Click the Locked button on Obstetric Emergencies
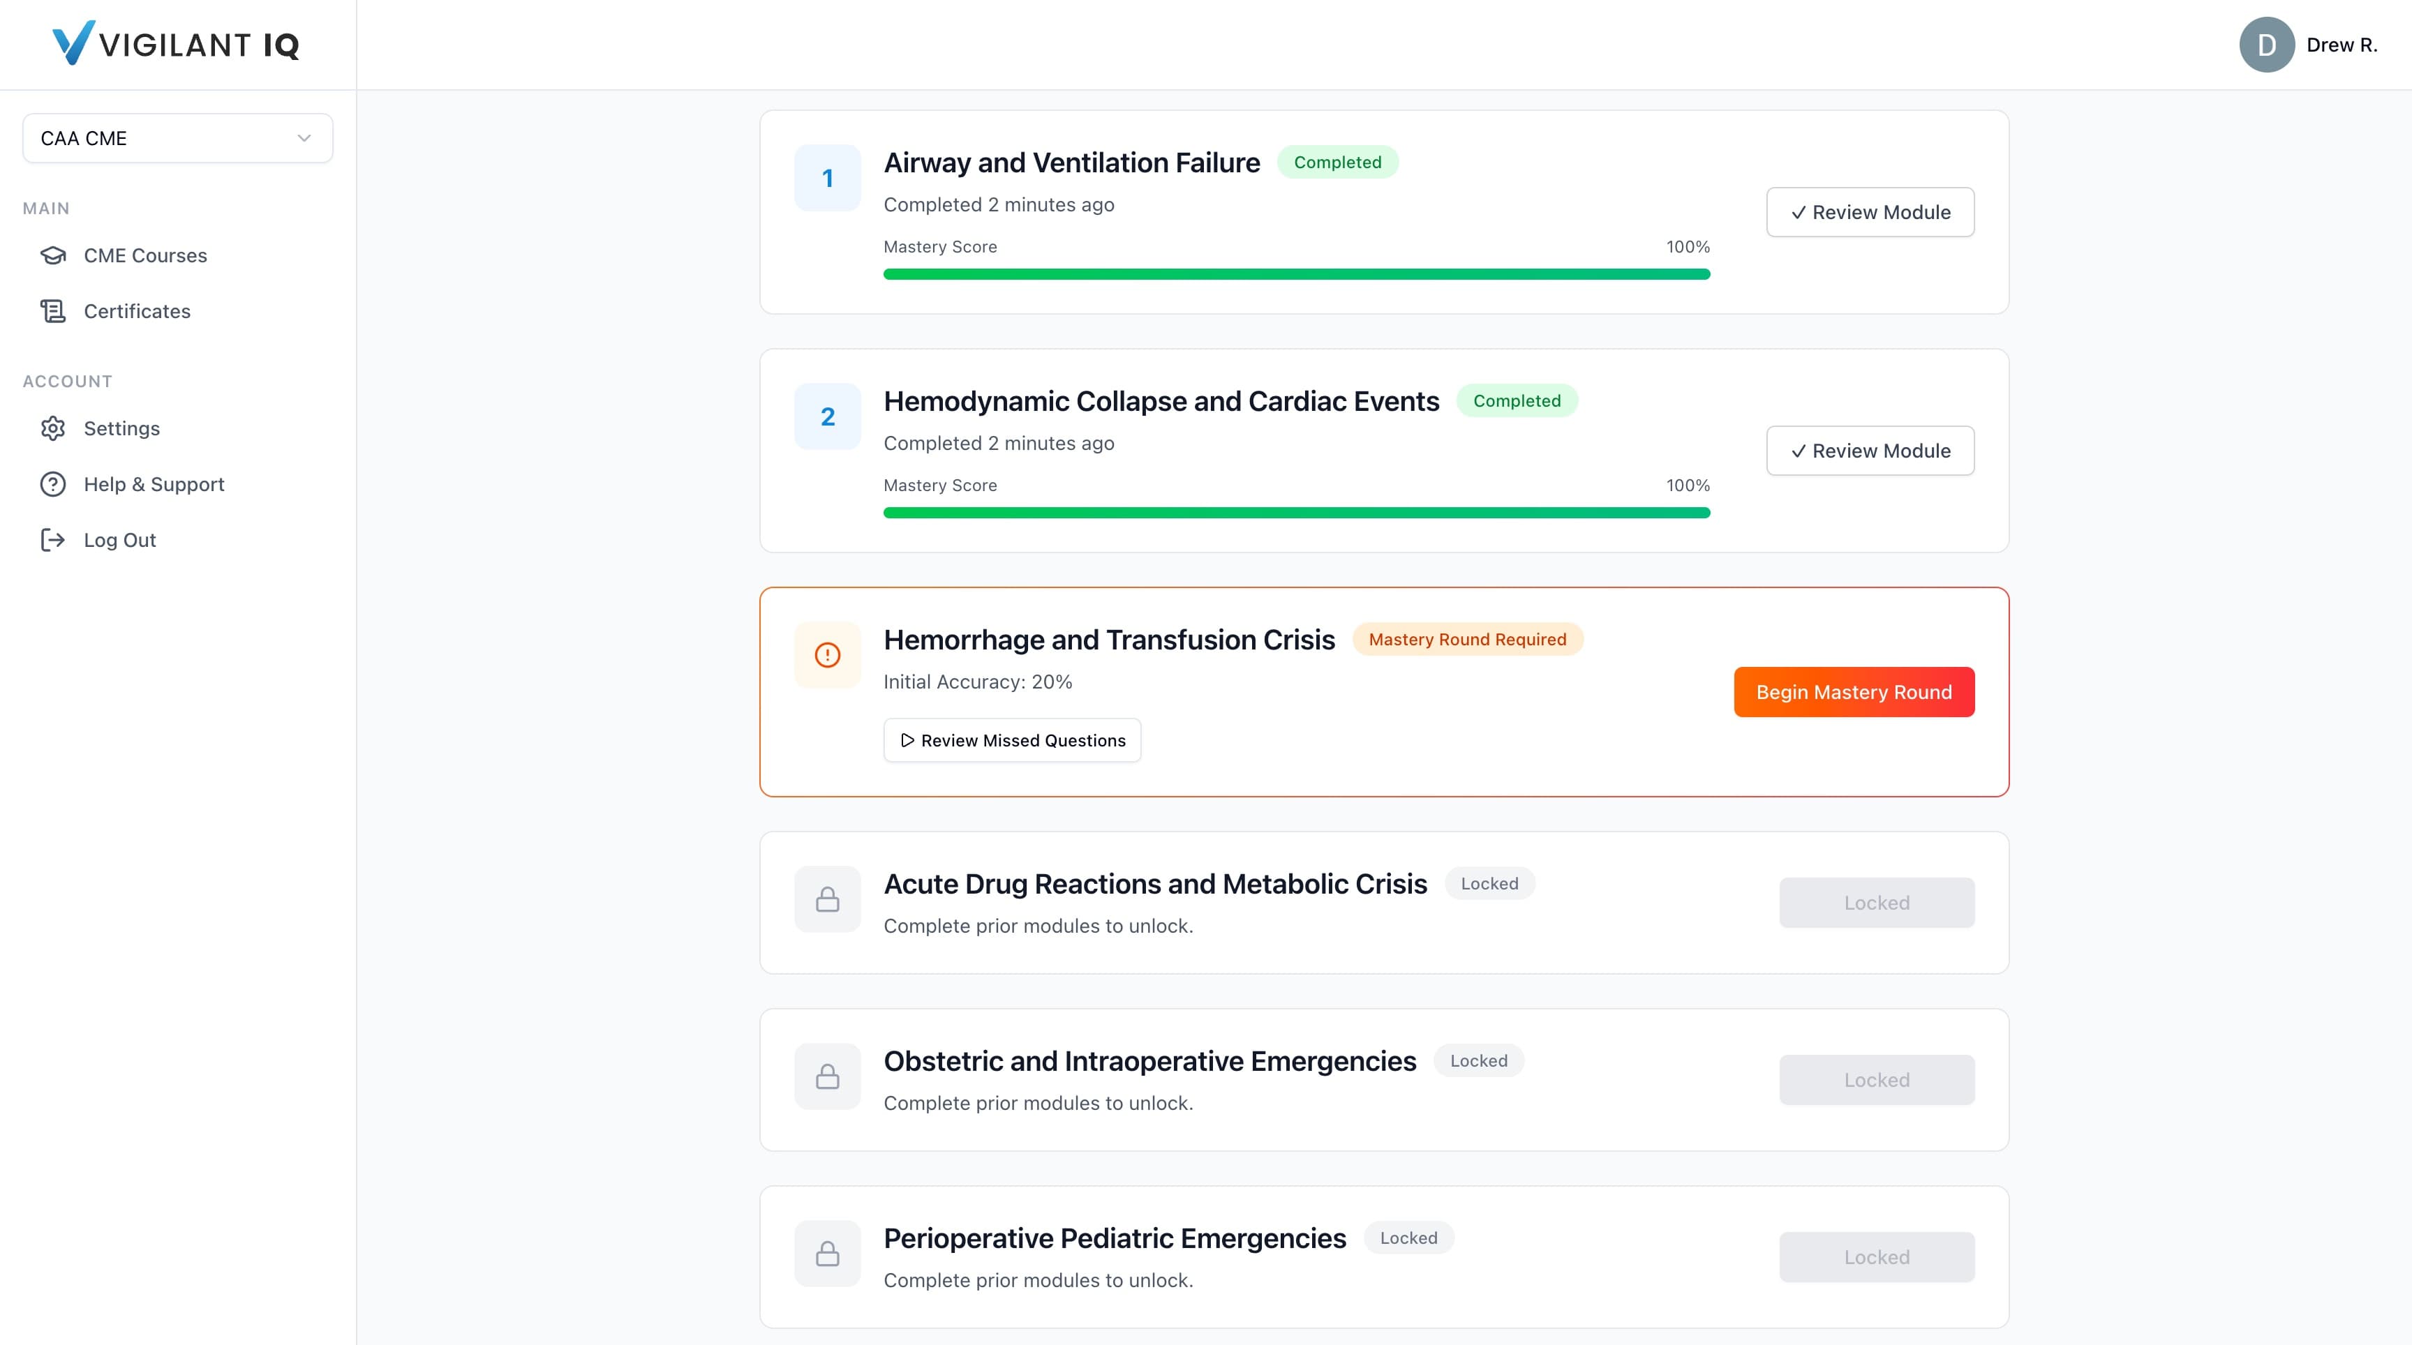 1875,1079
